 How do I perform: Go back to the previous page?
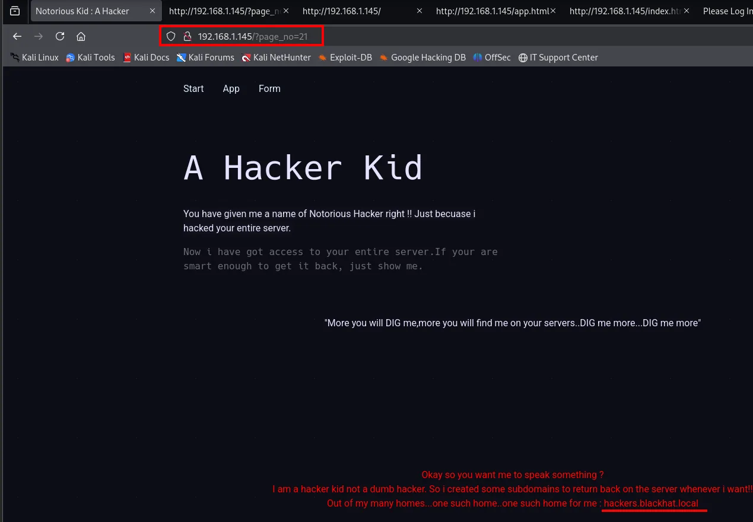17,36
